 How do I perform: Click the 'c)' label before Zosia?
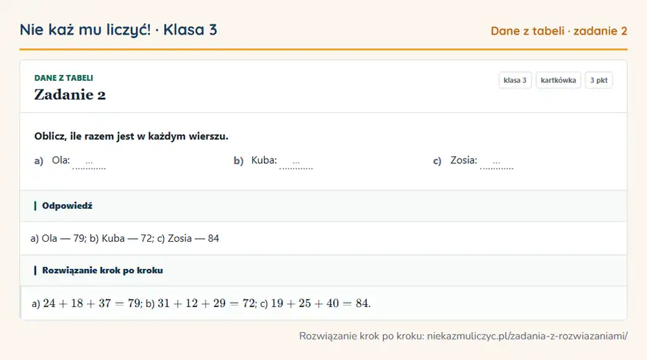click(437, 161)
